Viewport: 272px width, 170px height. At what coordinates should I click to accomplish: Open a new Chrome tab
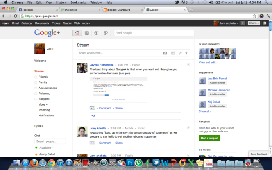click(x=190, y=10)
